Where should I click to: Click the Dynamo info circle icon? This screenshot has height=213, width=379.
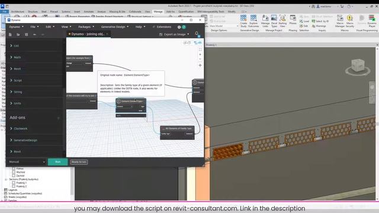point(179,27)
